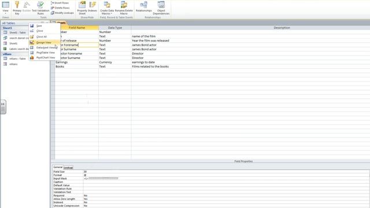Click 'Year the film was released' description
Image resolution: width=370 pixels, height=208 pixels.
pyautogui.click(x=150, y=40)
